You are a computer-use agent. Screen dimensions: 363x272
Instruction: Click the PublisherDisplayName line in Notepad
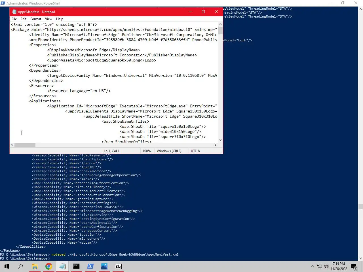tap(122, 55)
